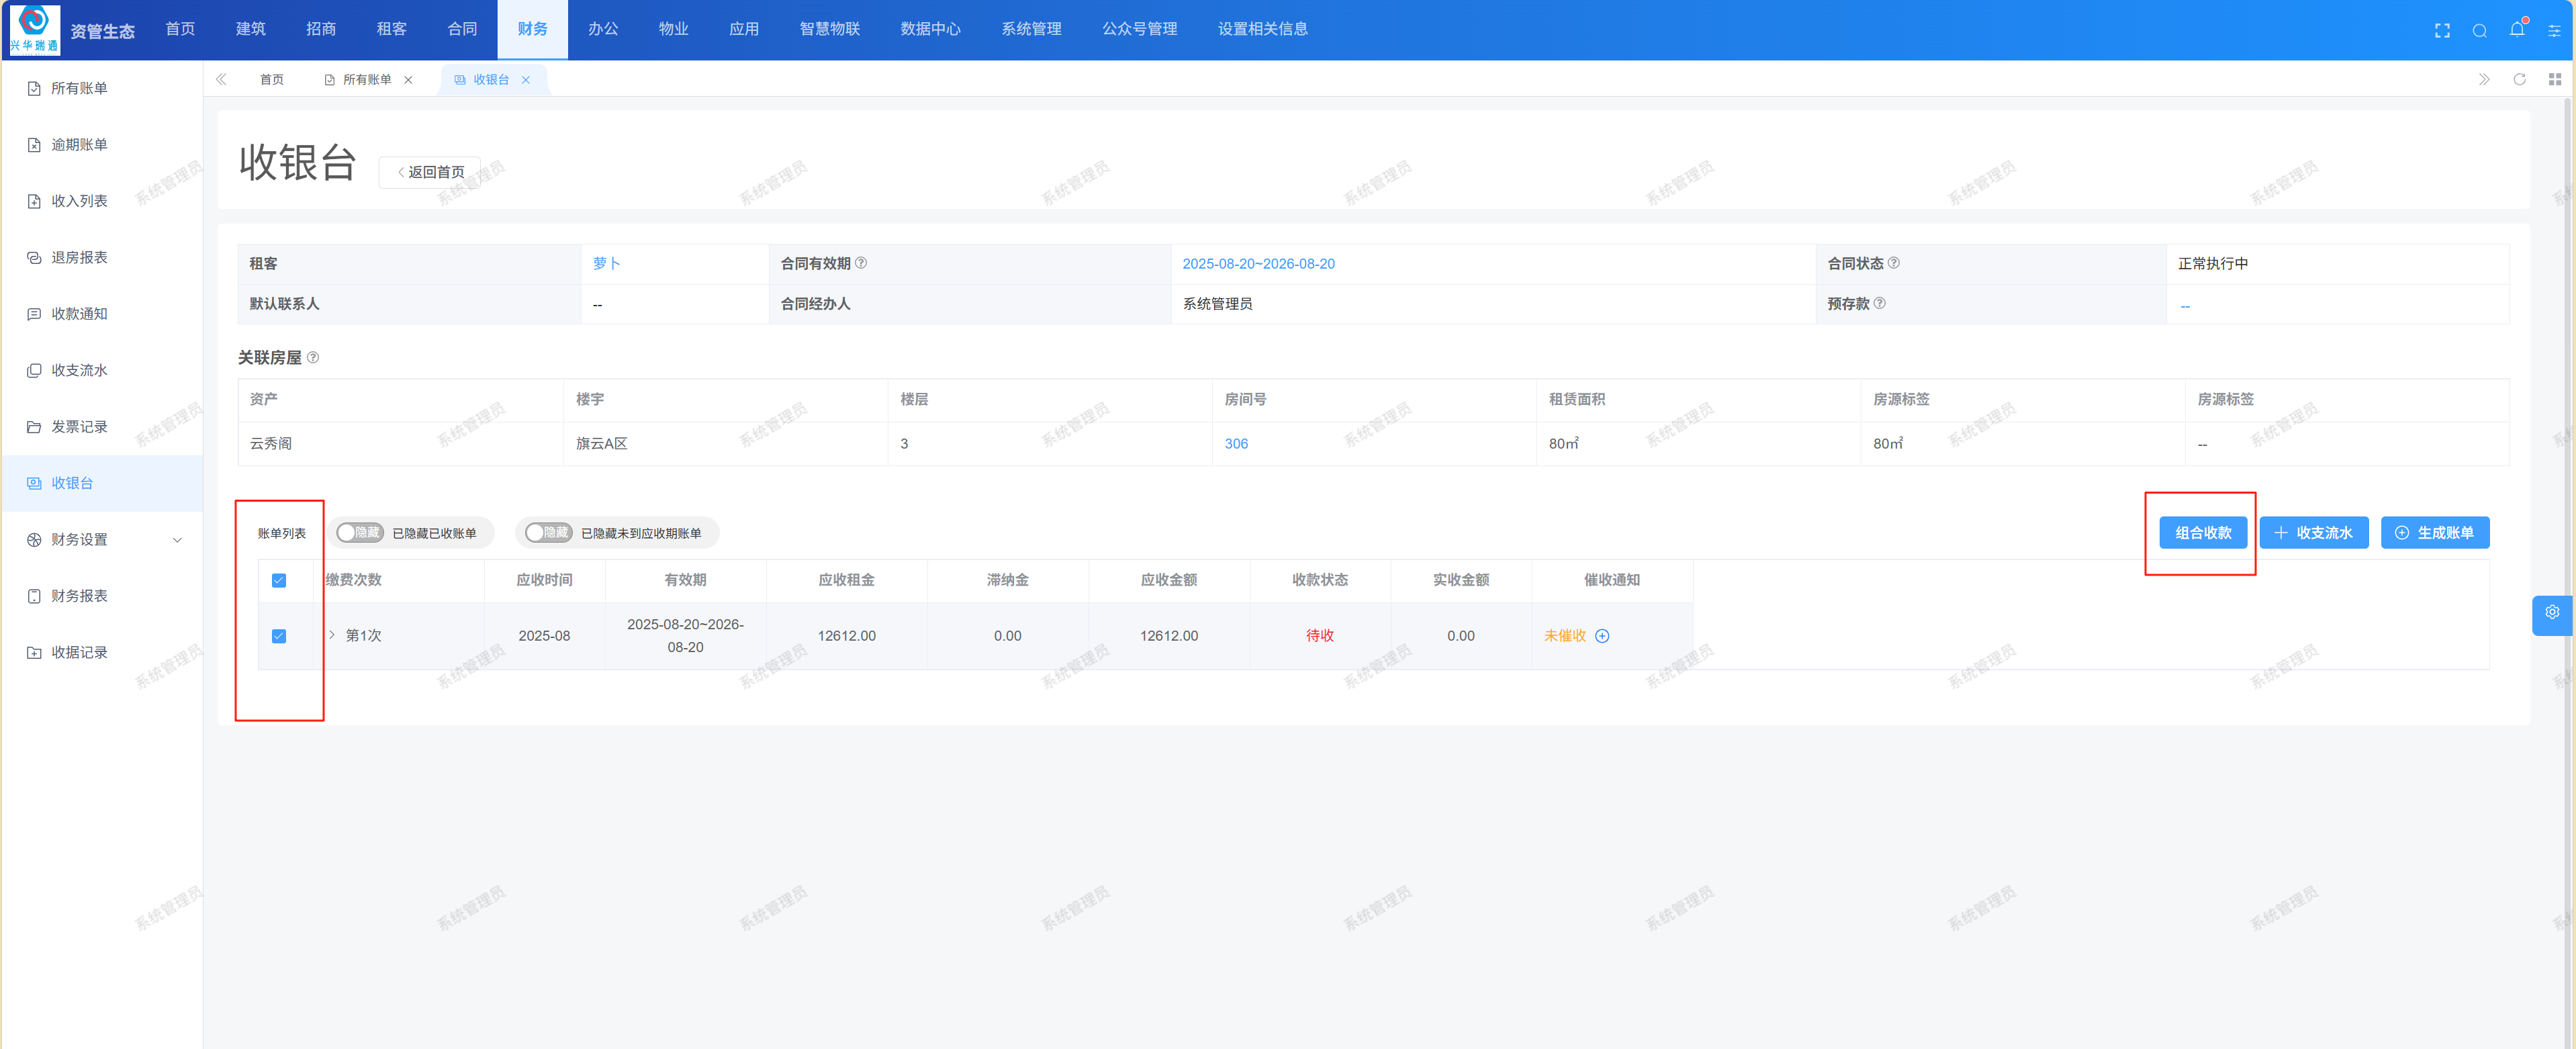Close the 收银台 tab

[x=526, y=80]
